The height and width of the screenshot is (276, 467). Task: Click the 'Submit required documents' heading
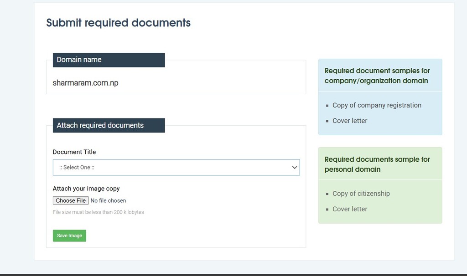(x=118, y=22)
